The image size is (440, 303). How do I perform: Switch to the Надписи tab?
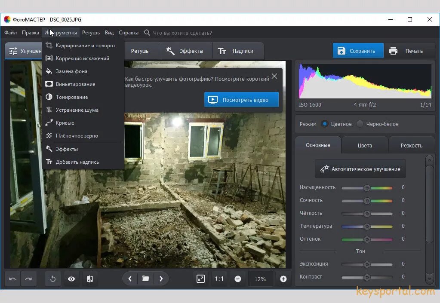238,51
